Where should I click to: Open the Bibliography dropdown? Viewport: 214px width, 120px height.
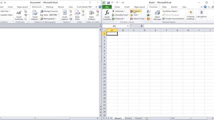[48, 19]
